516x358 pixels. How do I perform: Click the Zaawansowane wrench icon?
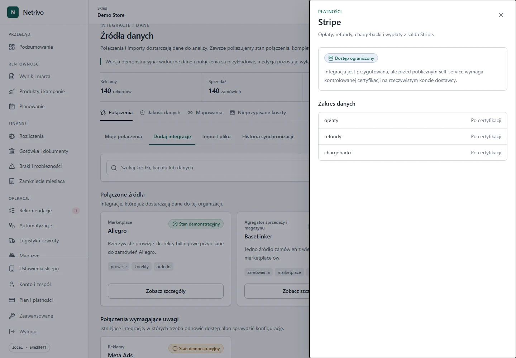(12, 316)
